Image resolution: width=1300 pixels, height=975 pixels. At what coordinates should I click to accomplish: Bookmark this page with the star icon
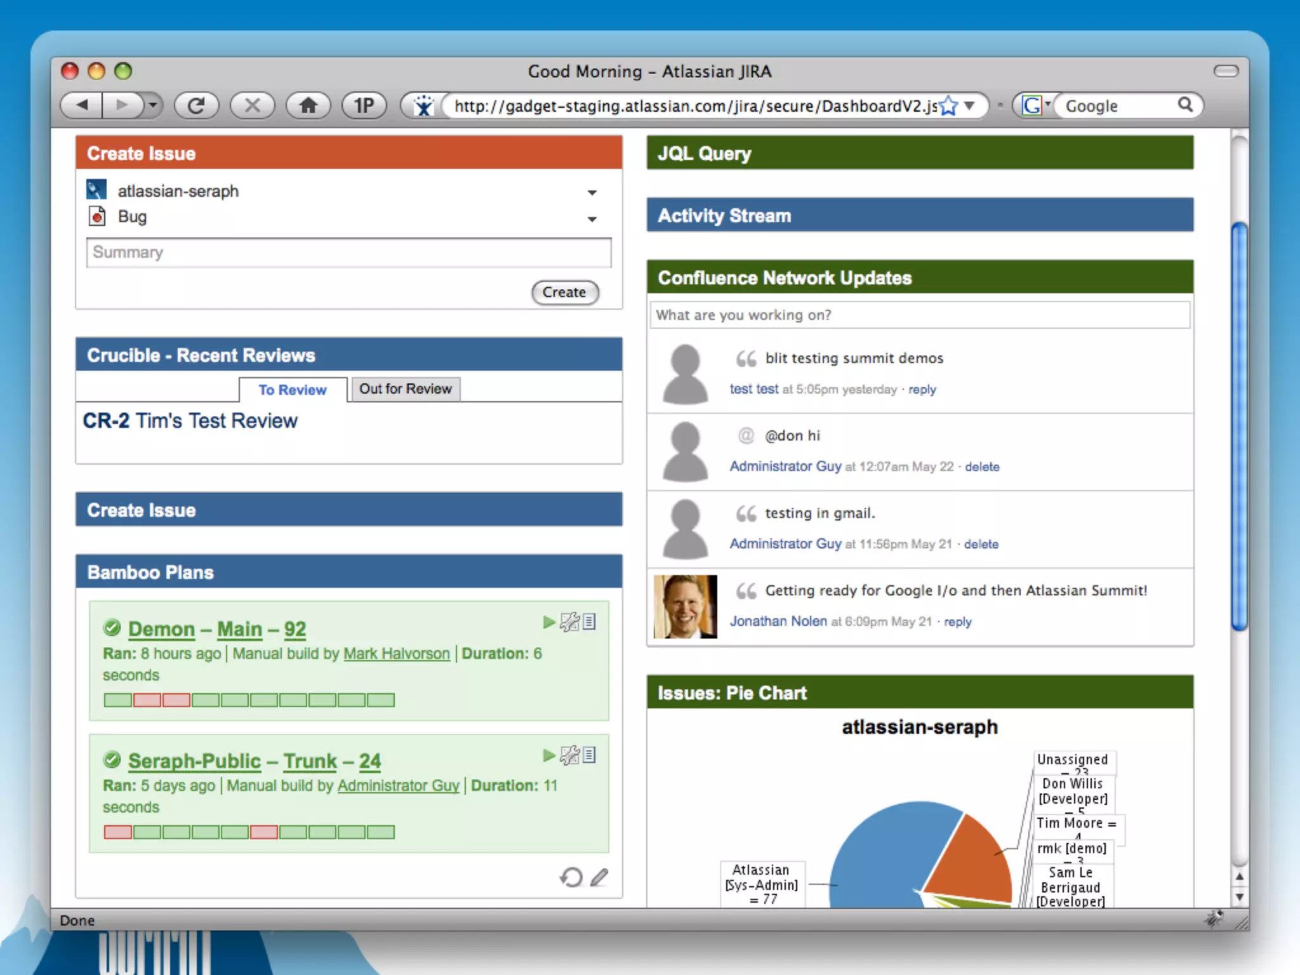[948, 105]
